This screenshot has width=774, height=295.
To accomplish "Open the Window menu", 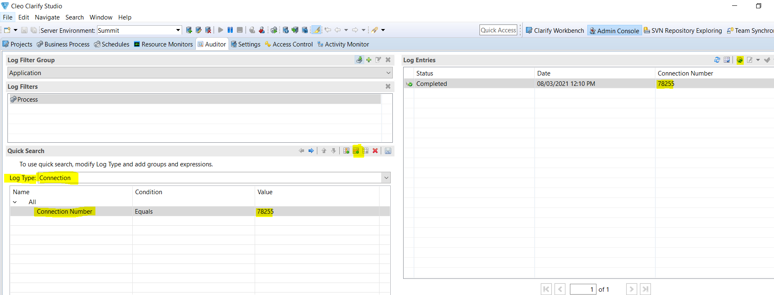I will (101, 17).
